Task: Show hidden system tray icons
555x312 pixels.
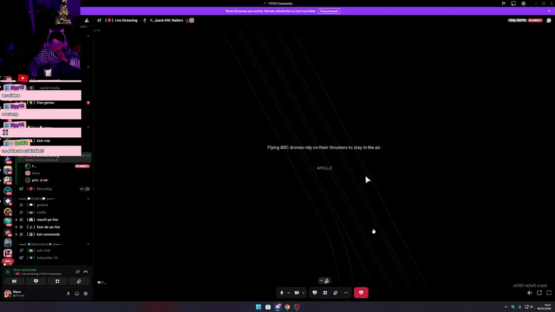Action: tap(506, 307)
